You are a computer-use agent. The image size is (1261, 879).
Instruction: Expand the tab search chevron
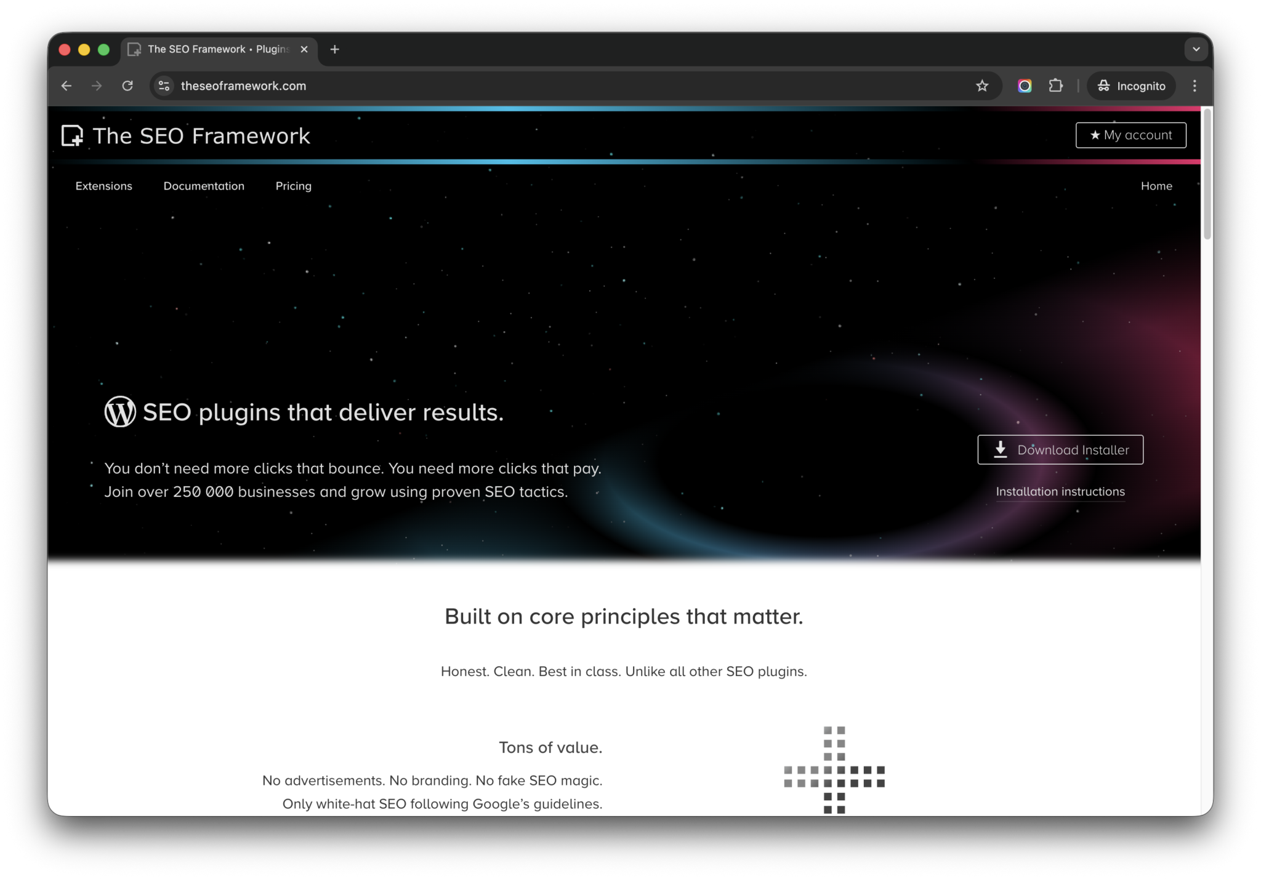[1196, 49]
